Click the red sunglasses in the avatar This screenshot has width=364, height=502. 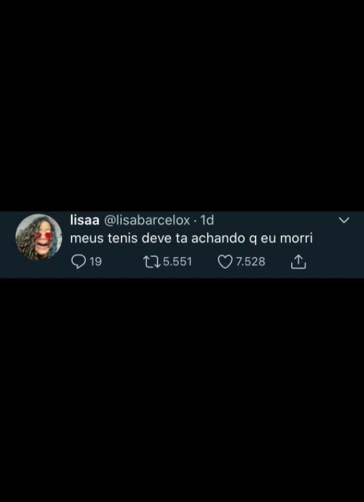(x=45, y=235)
